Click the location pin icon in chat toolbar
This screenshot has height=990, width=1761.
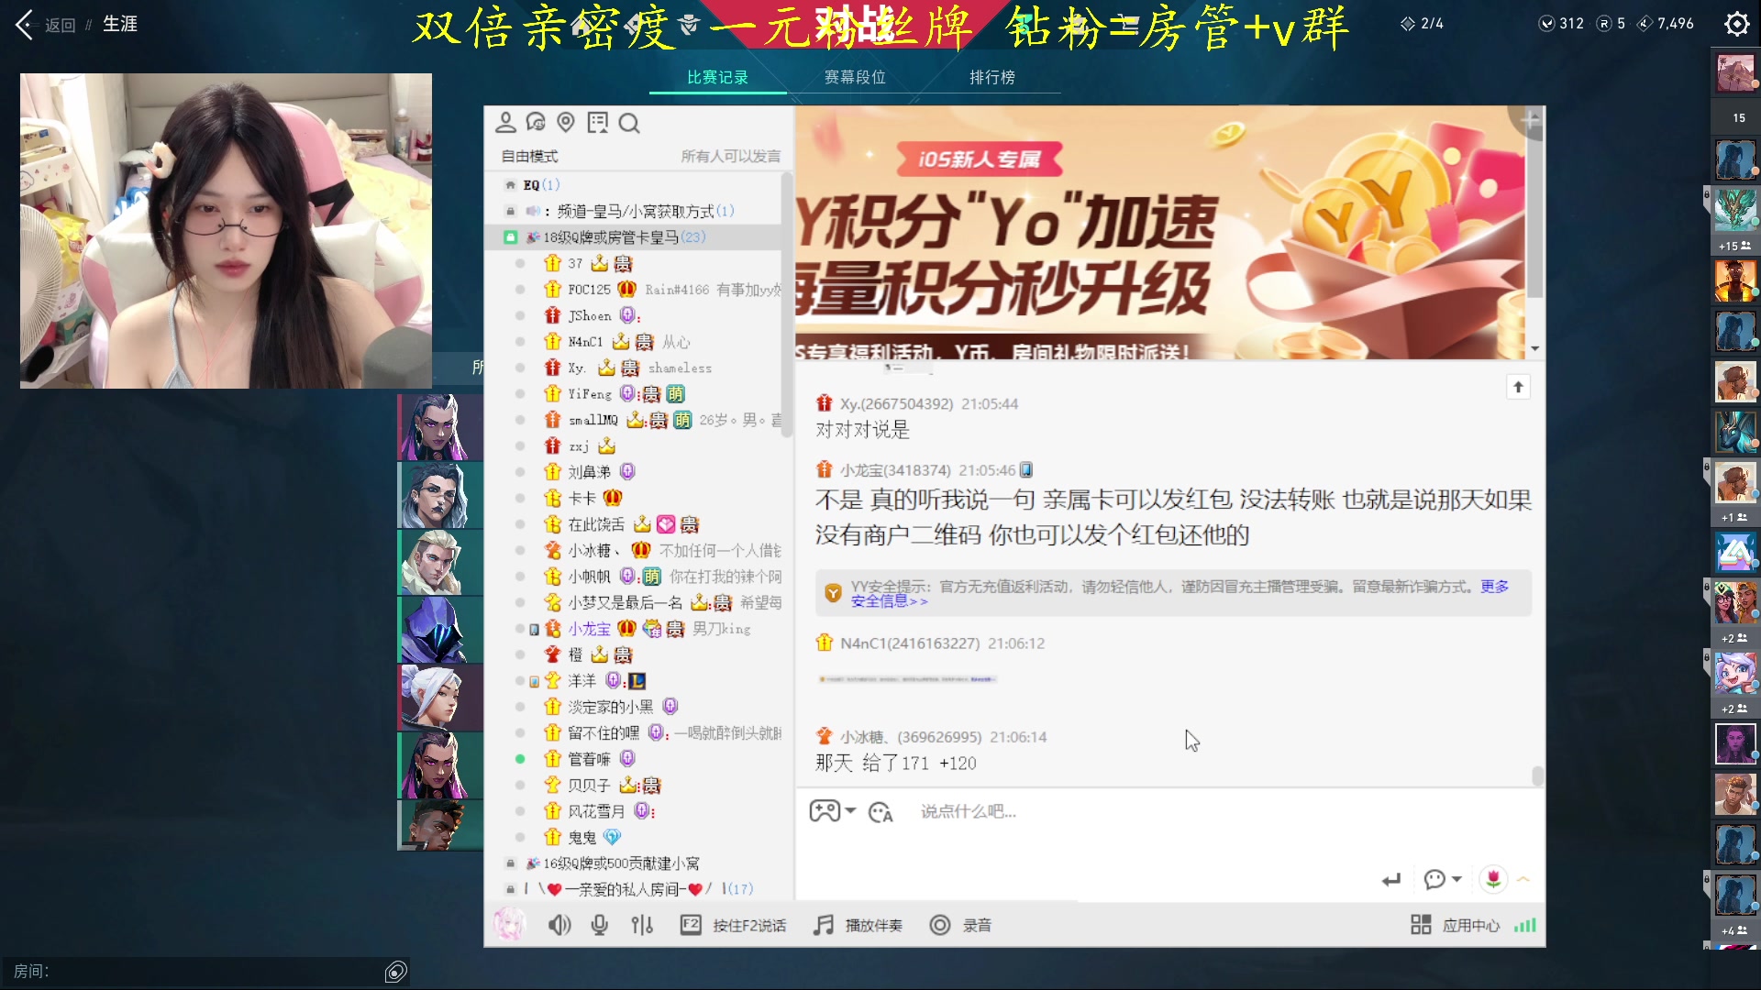pos(564,122)
